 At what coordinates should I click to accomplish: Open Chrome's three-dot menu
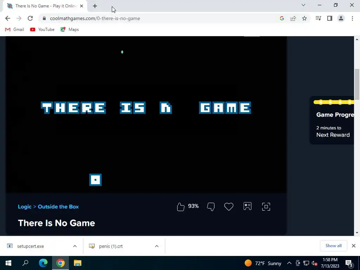coord(352,18)
